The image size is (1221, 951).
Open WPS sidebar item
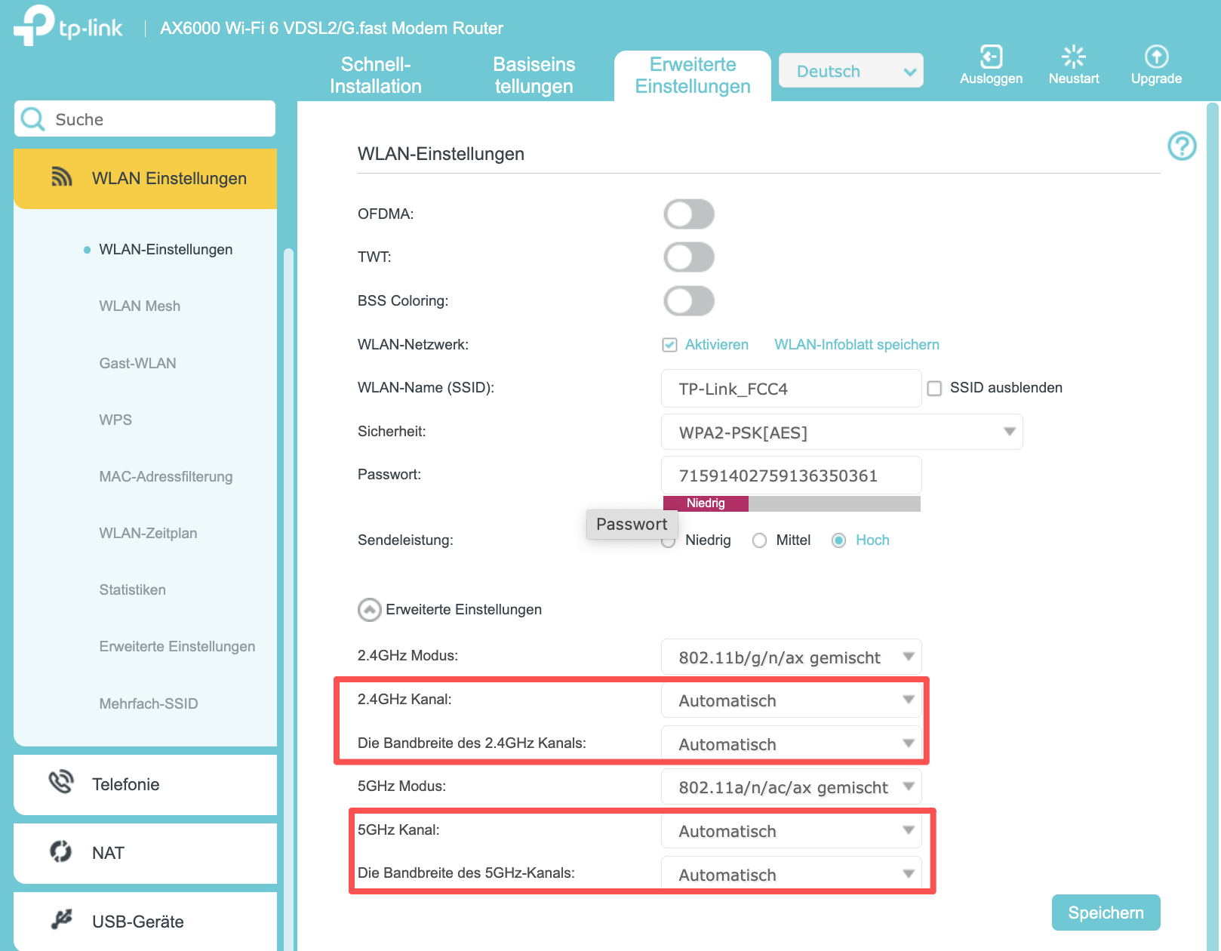(x=115, y=420)
